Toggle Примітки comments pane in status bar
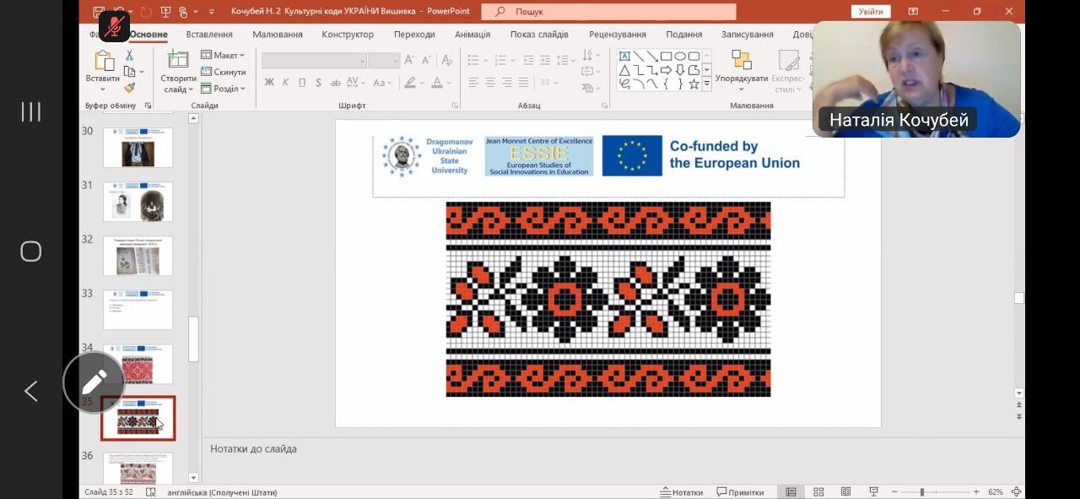The width and height of the screenshot is (1080, 499). (x=740, y=492)
